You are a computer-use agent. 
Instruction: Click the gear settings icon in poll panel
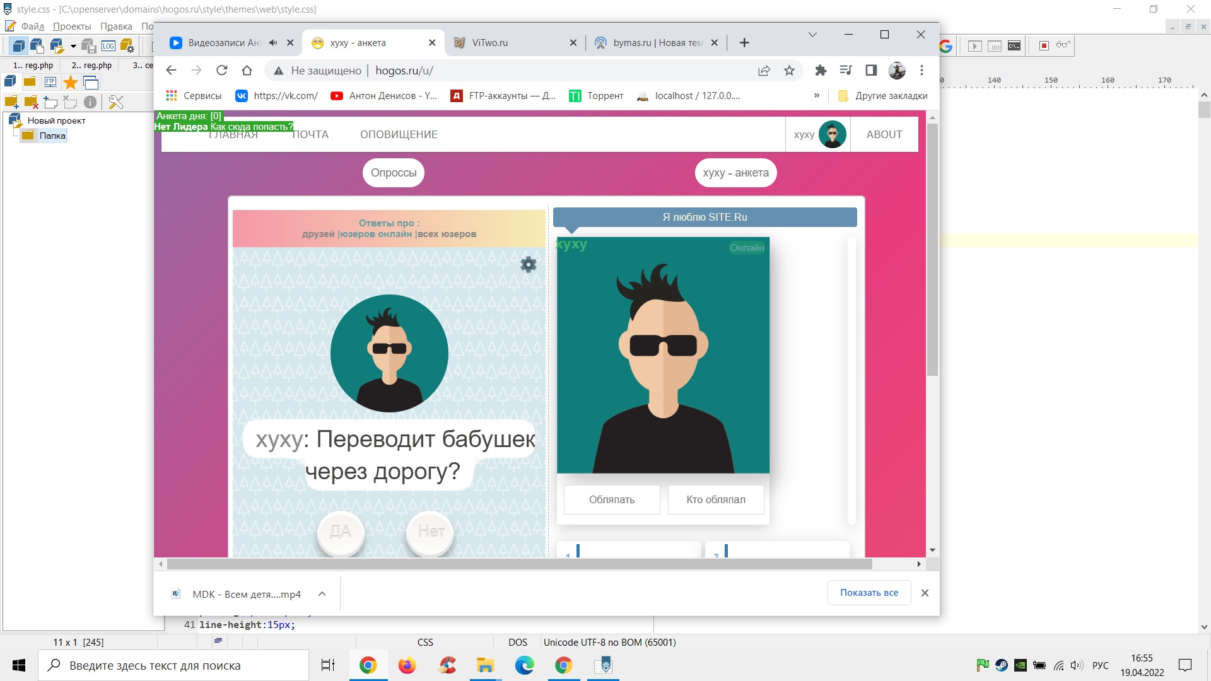click(x=529, y=265)
